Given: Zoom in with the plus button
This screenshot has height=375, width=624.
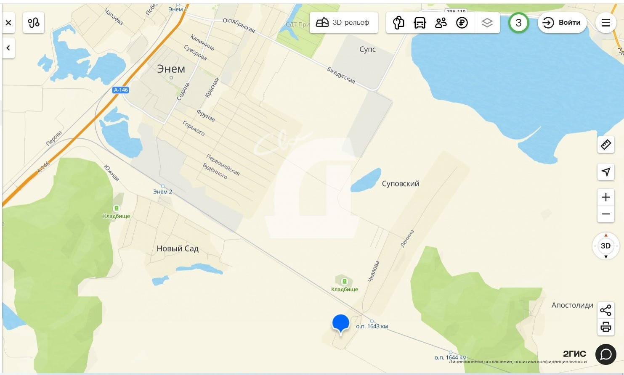Looking at the screenshot, I should point(605,197).
